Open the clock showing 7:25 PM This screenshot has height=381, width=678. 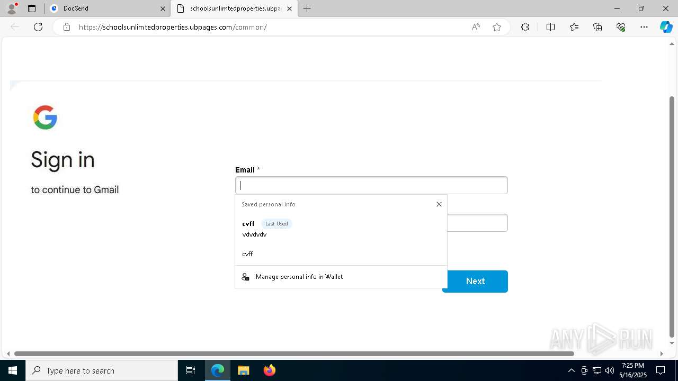point(633,370)
